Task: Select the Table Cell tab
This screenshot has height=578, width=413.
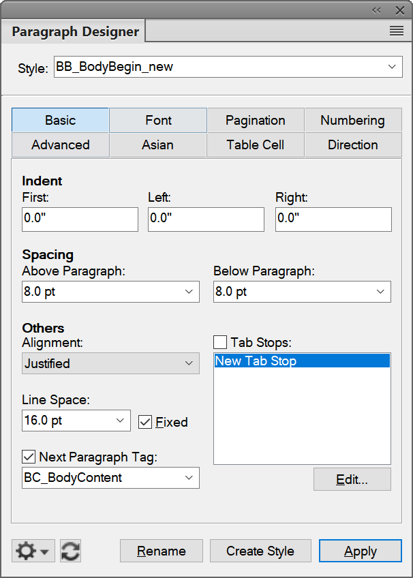Action: point(255,144)
